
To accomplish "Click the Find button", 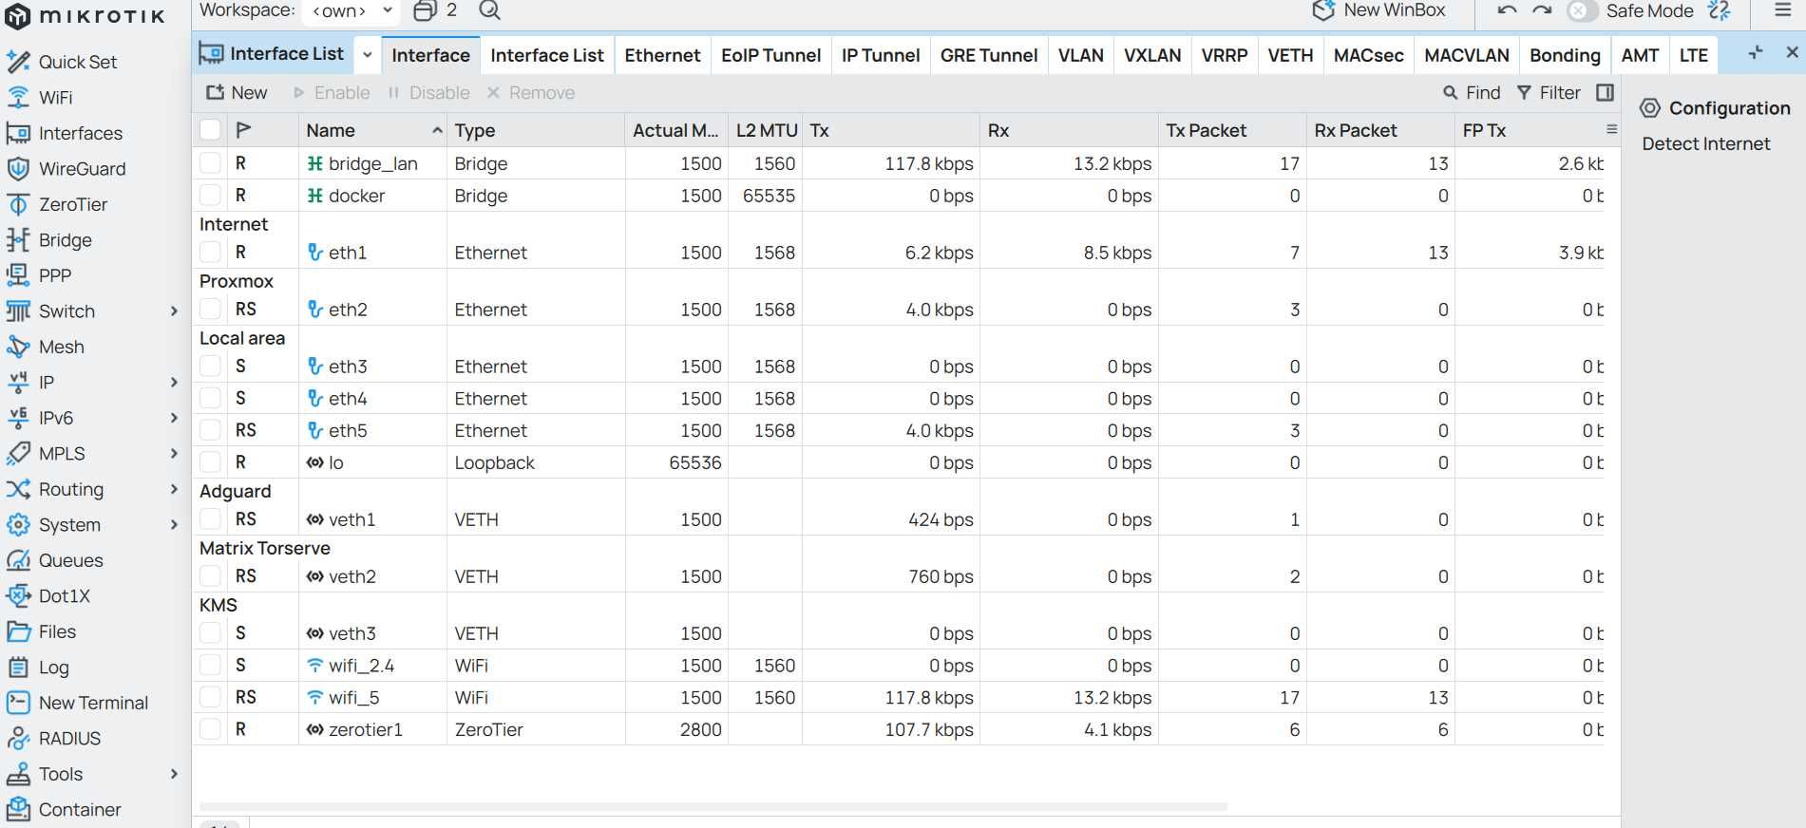I will (x=1472, y=92).
